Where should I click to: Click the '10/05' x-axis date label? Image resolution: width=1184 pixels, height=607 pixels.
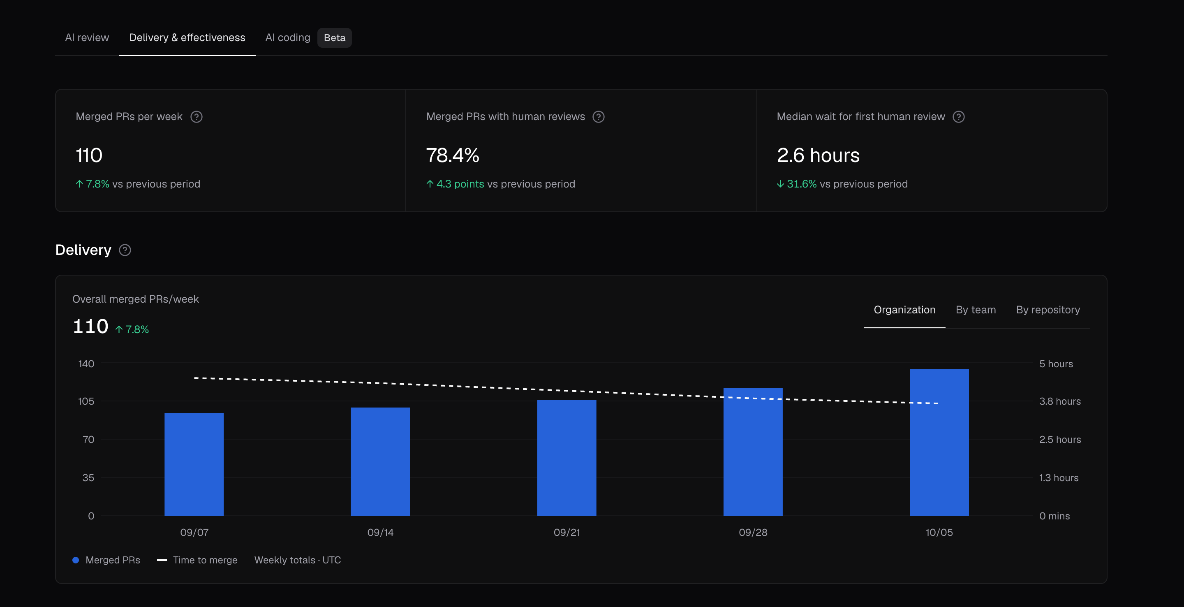(x=939, y=533)
